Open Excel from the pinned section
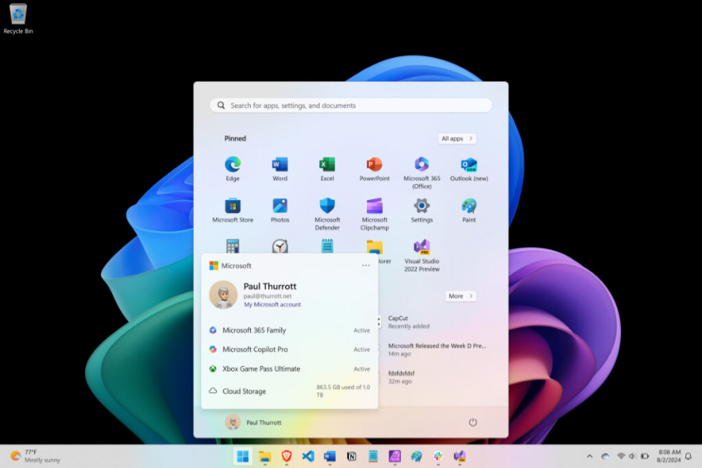 [x=327, y=163]
